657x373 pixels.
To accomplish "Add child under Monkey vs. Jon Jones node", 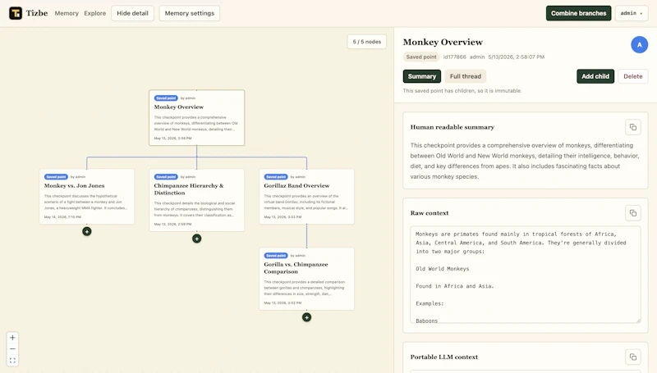I will pyautogui.click(x=87, y=231).
